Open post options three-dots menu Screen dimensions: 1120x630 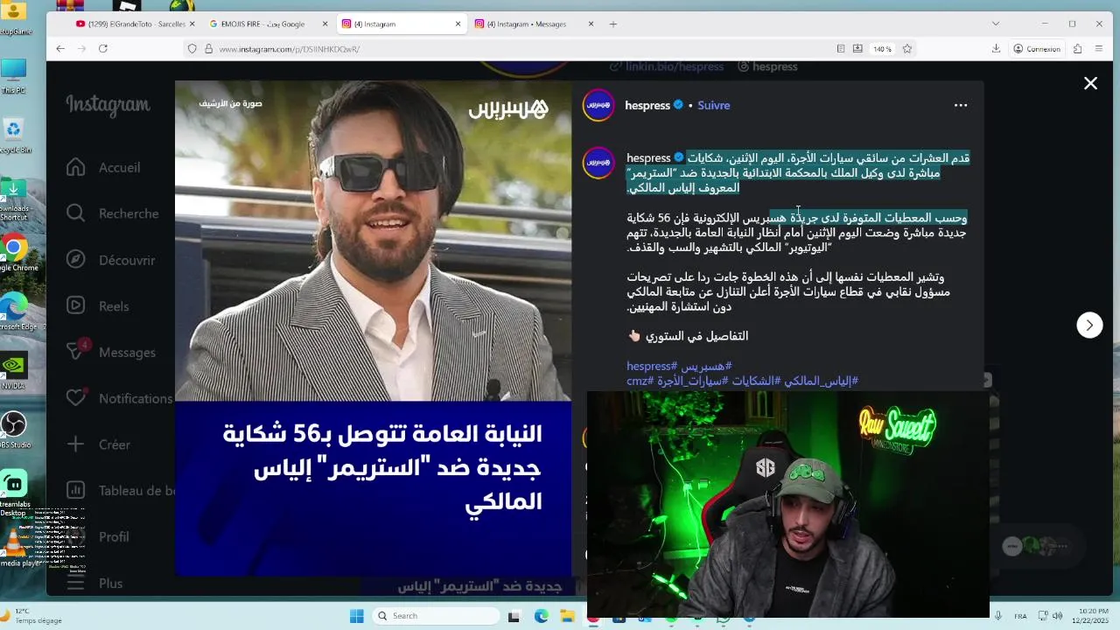pos(961,105)
